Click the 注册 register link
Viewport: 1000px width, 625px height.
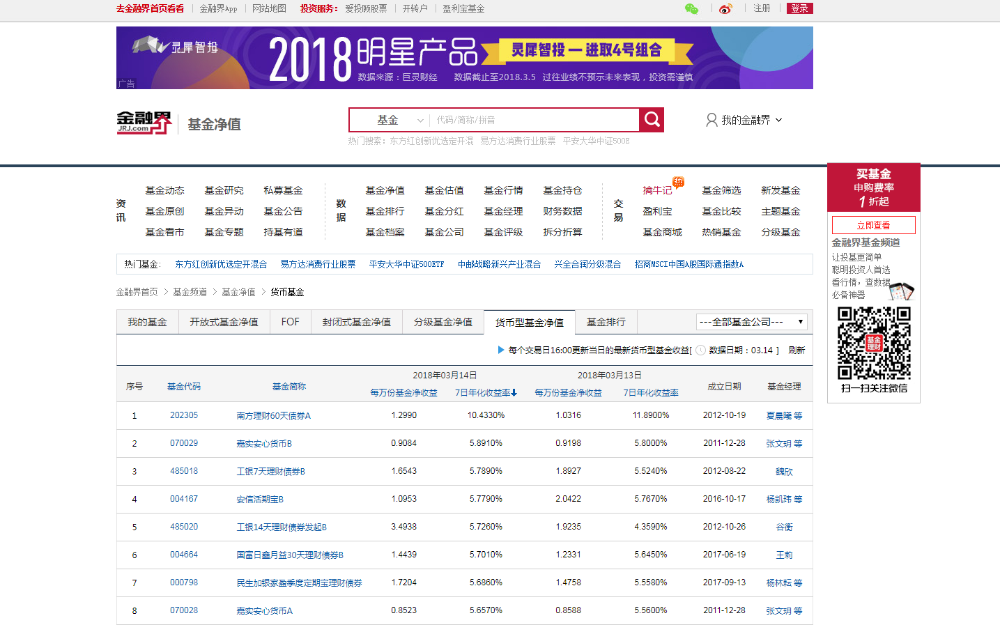[x=762, y=8]
